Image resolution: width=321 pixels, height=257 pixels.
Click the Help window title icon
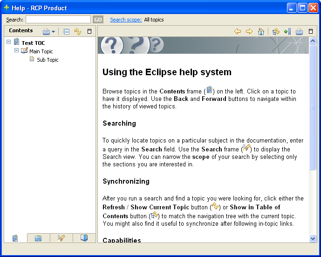(7, 7)
